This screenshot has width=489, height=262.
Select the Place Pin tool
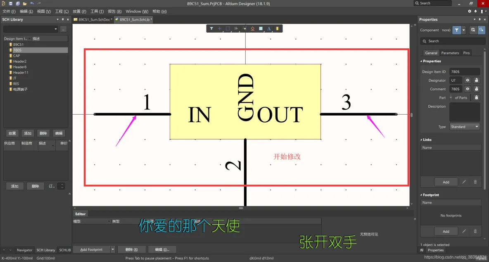tap(244, 28)
